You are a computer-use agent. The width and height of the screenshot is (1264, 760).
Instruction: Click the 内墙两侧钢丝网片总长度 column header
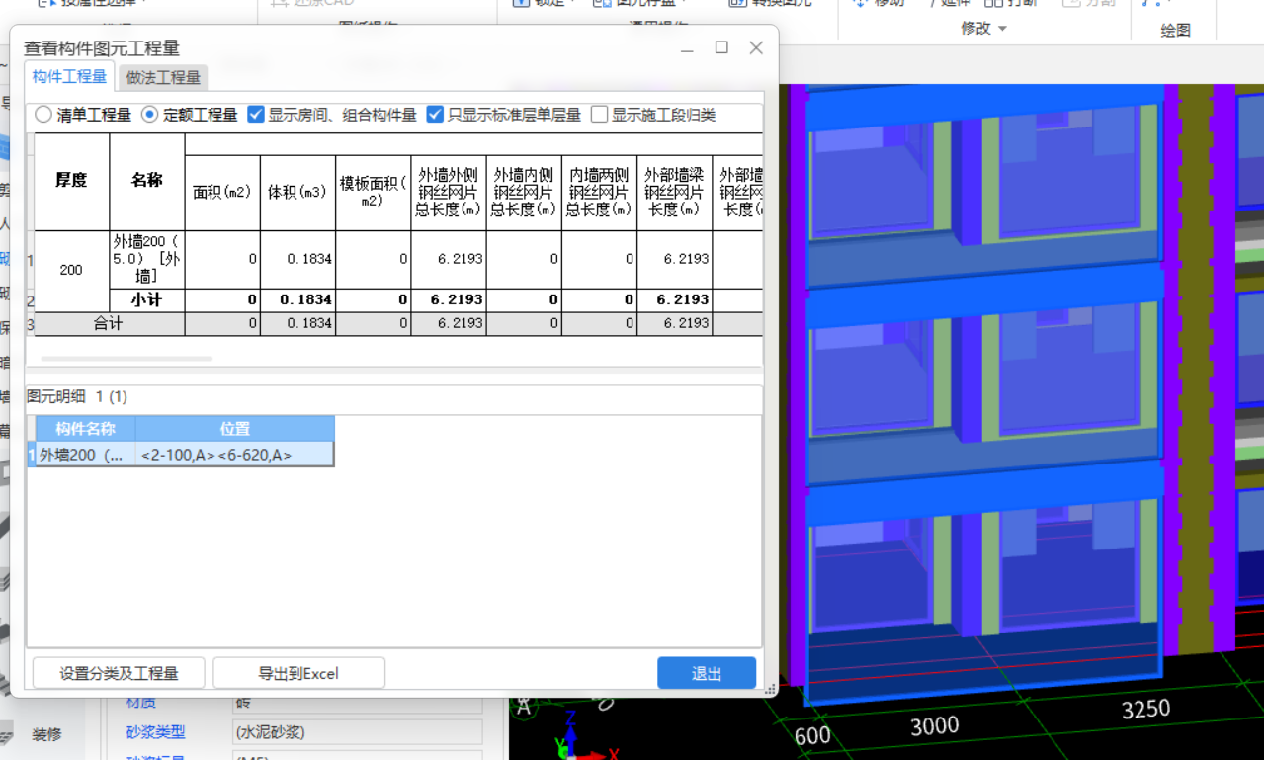(x=599, y=192)
